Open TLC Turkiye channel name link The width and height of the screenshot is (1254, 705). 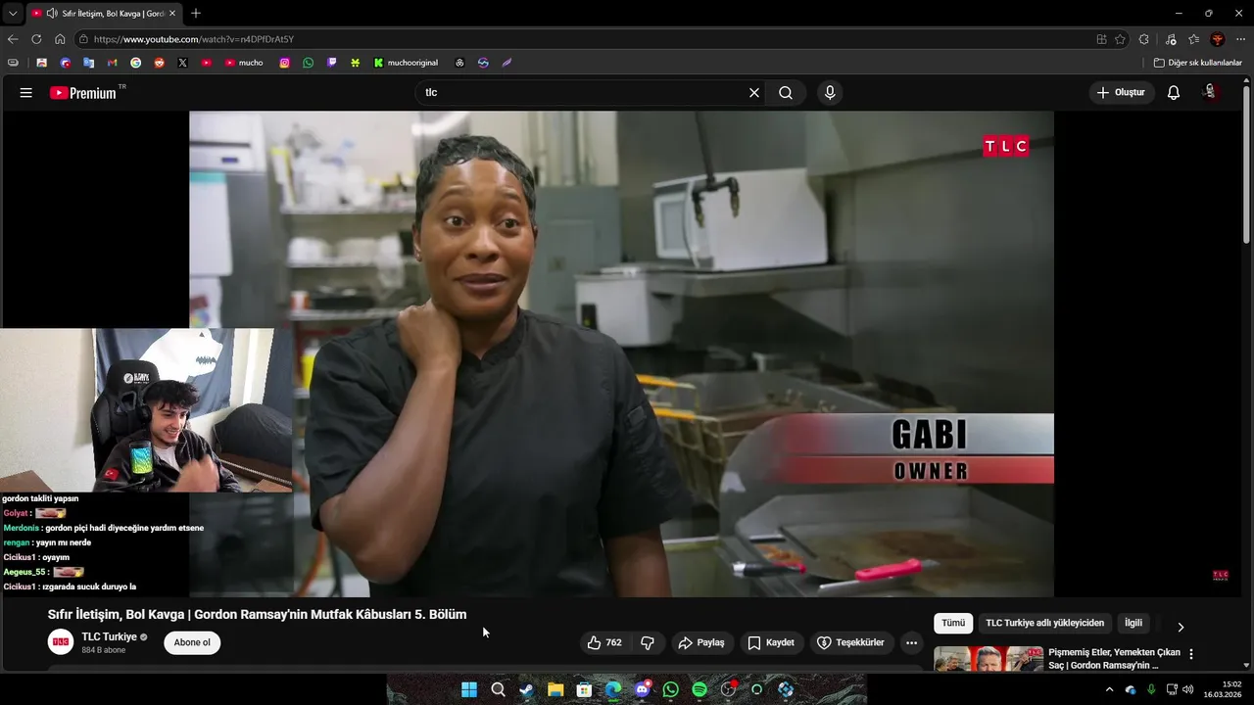(109, 637)
